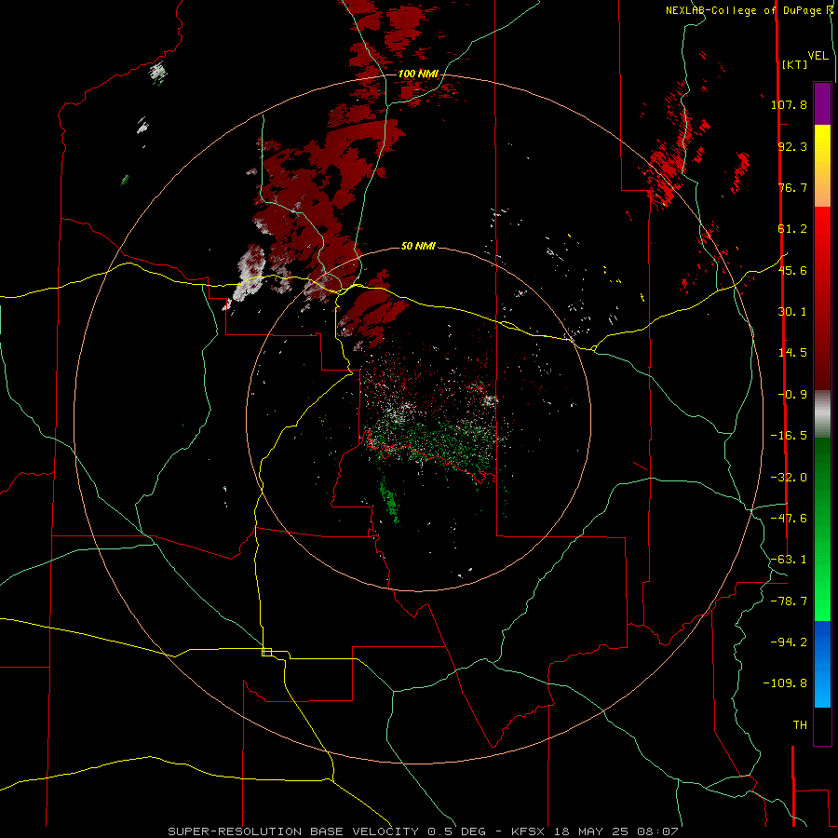Click the 100 NMI range ring label
838x838 pixels.
418,74
